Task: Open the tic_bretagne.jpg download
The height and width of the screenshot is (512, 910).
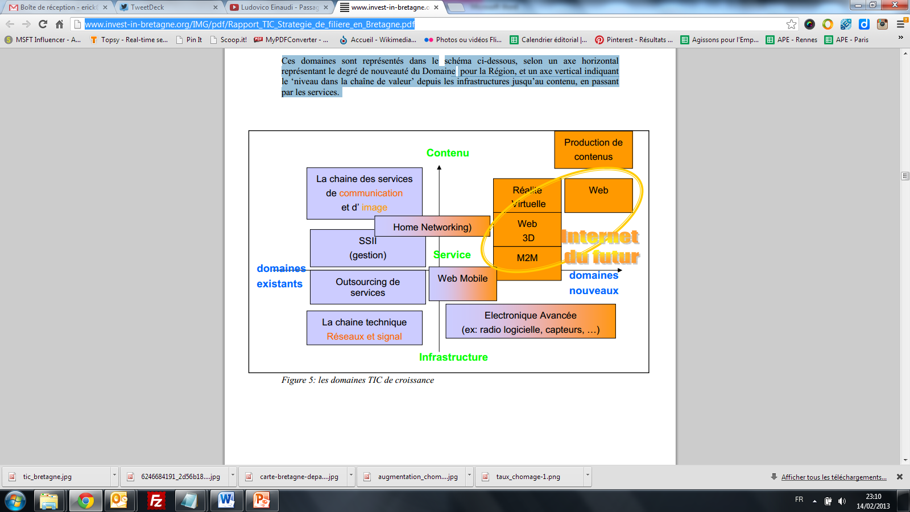Action: tap(57, 477)
